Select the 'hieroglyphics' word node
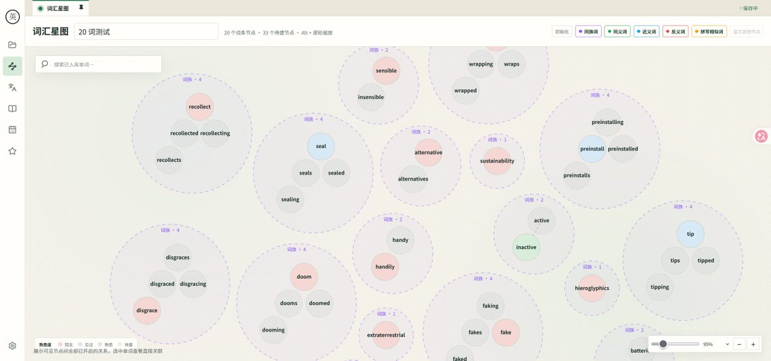Viewport: 771px width, 361px height. click(x=592, y=288)
